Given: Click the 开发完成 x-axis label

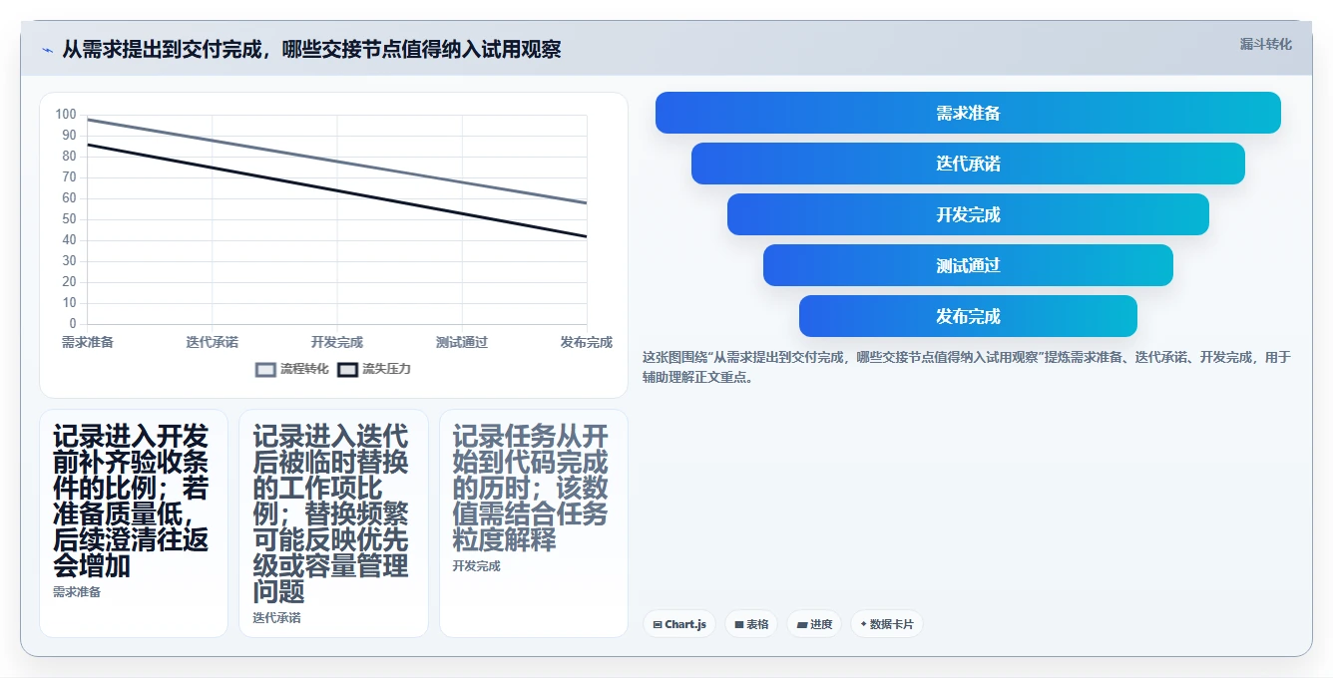Looking at the screenshot, I should 337,342.
